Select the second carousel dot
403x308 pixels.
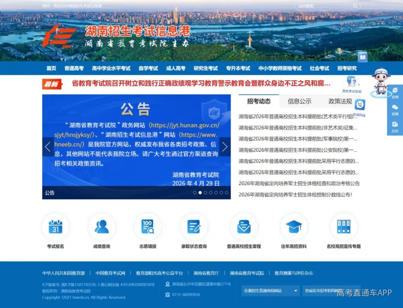tap(200, 192)
